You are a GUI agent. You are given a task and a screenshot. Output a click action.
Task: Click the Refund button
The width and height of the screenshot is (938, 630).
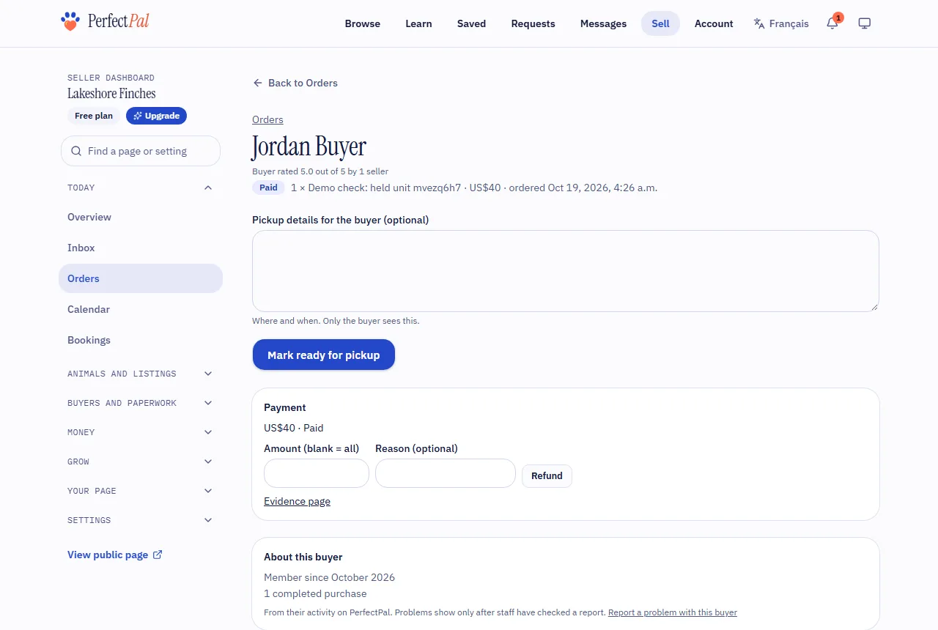click(547, 475)
